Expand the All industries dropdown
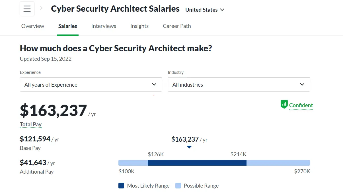The width and height of the screenshot is (343, 193). point(239,84)
